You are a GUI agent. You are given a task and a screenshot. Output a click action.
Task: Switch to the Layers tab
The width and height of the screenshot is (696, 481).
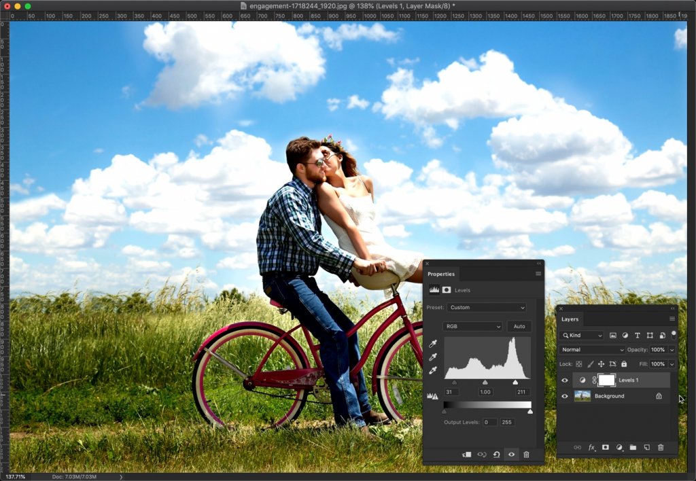(x=571, y=319)
